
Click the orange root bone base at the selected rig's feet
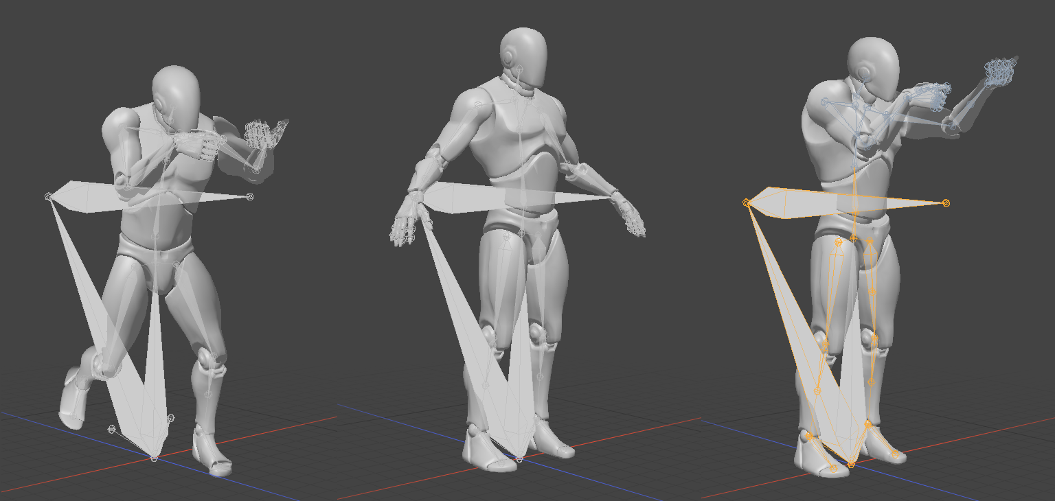(851, 465)
